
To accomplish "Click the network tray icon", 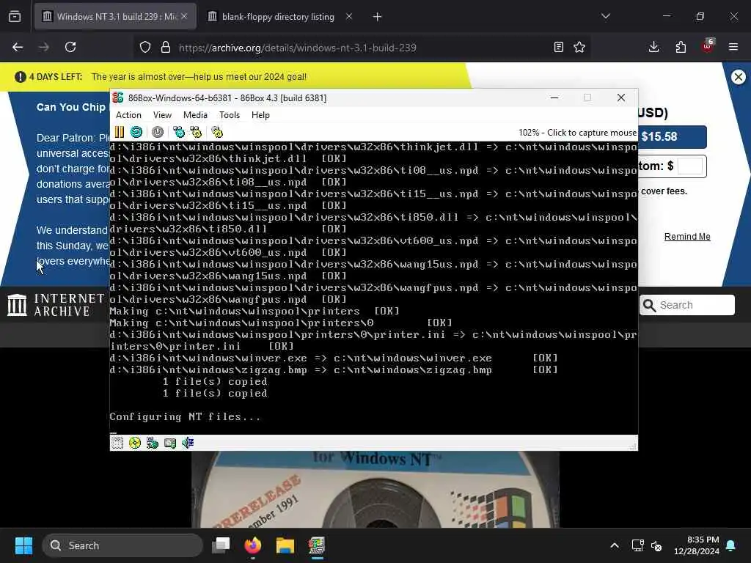I will click(637, 545).
